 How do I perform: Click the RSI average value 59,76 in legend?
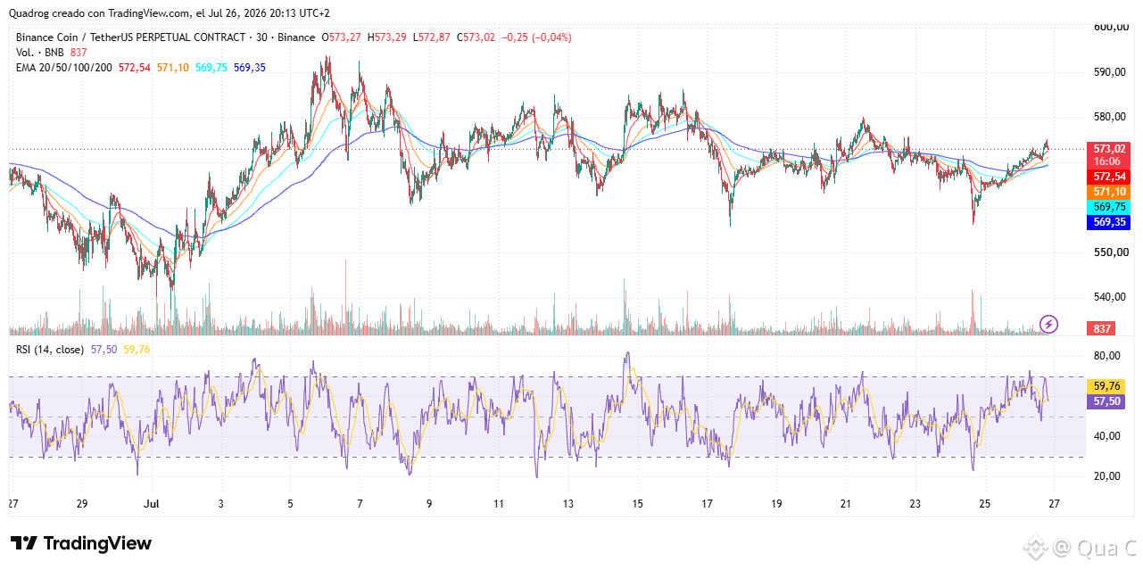(137, 350)
